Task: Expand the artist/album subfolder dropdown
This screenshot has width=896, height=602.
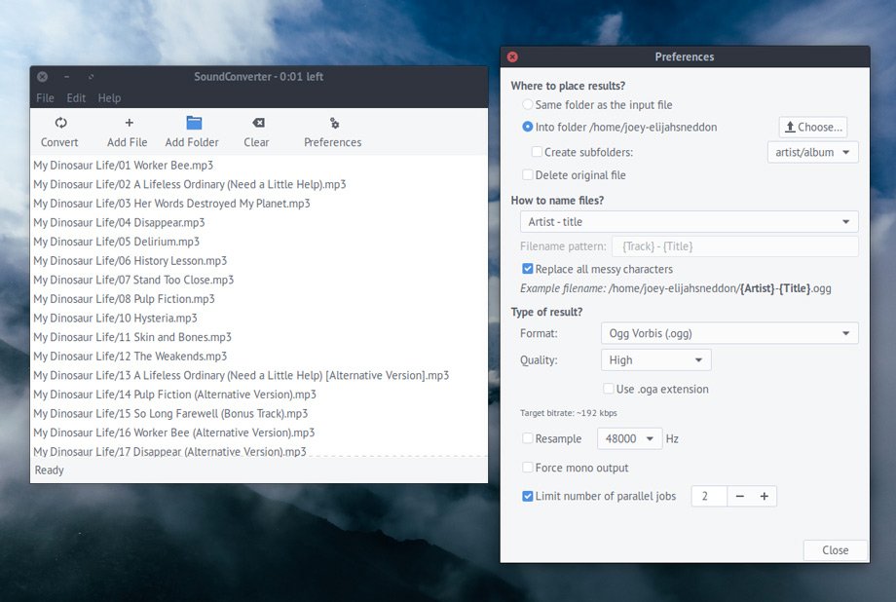Action: (x=812, y=152)
